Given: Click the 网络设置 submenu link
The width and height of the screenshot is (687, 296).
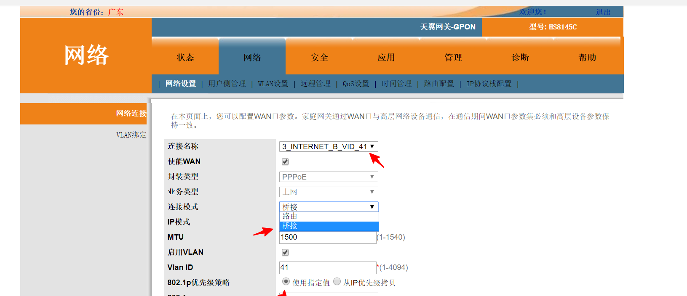Looking at the screenshot, I should pyautogui.click(x=181, y=84).
